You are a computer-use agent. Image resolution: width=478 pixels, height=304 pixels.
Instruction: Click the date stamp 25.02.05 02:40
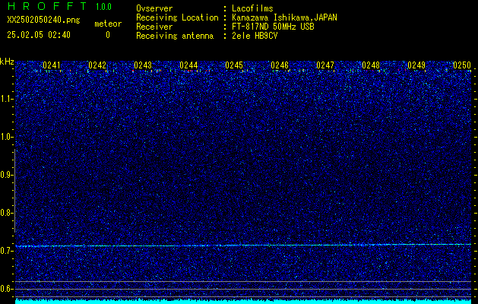(39, 35)
